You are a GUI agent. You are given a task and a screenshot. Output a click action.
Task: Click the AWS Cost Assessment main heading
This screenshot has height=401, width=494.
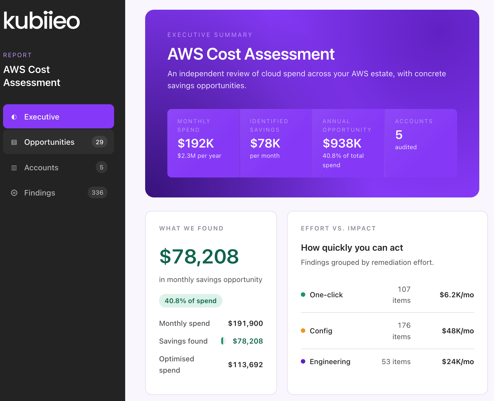pos(251,54)
